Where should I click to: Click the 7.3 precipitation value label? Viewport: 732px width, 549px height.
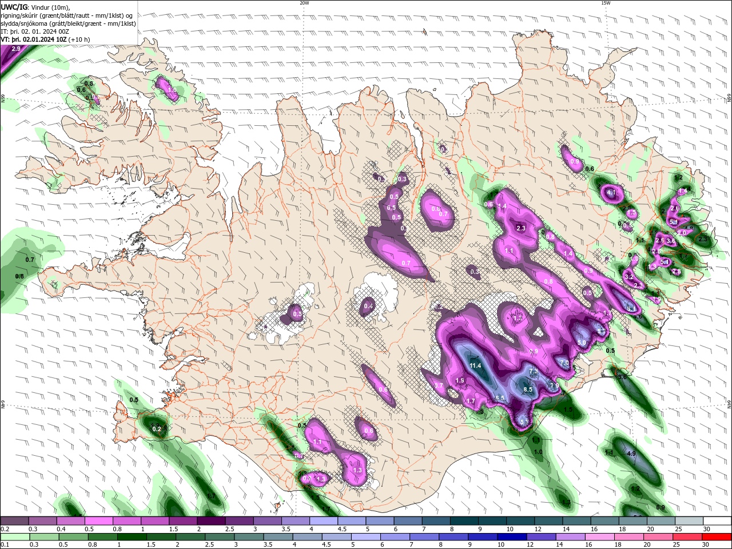pos(533,372)
